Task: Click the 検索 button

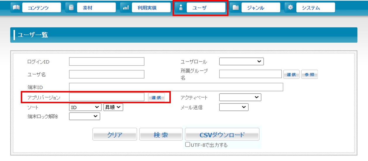Action: [x=161, y=134]
